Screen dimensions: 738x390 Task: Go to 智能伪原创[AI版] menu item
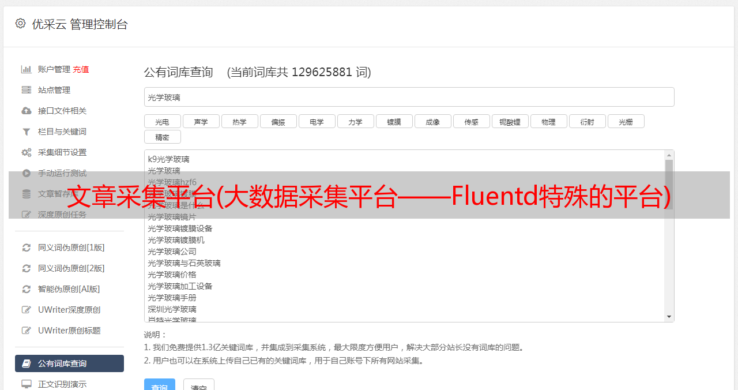pos(69,289)
